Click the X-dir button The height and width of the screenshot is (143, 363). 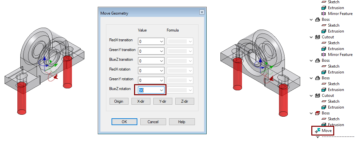[141, 101]
